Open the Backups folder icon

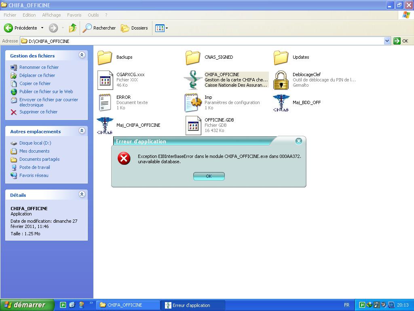click(105, 58)
